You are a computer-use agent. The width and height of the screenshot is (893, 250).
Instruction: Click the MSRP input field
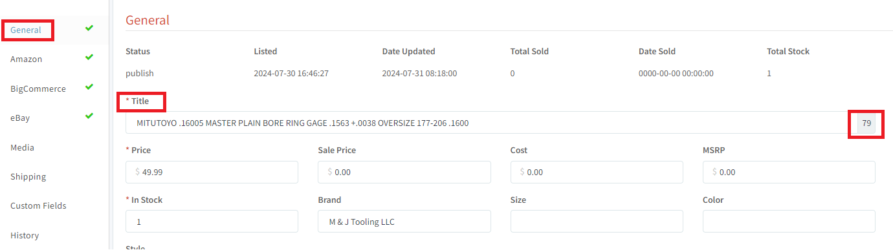tap(789, 172)
